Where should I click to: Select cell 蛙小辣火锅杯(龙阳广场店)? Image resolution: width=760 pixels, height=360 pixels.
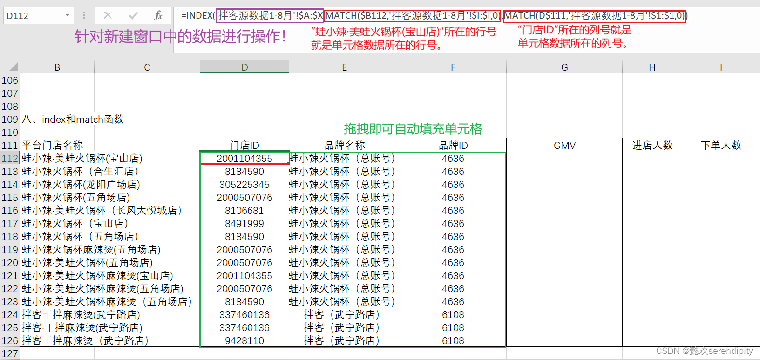pos(110,184)
